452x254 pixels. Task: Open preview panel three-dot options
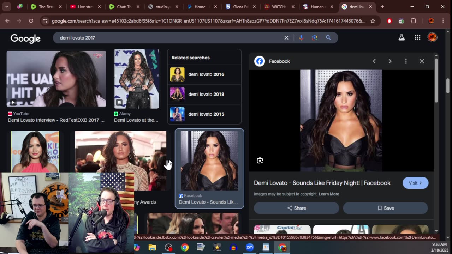click(x=406, y=61)
